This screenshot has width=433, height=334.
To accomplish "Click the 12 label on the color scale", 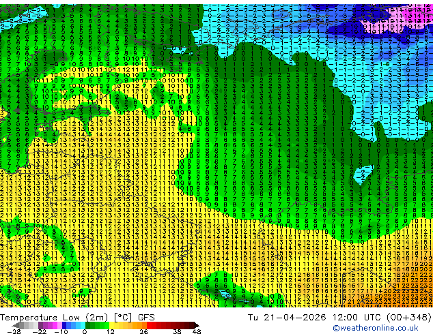I will point(111,331).
